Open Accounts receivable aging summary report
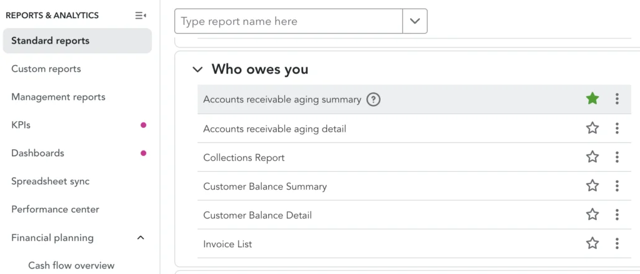The width and height of the screenshot is (640, 274). (x=282, y=99)
